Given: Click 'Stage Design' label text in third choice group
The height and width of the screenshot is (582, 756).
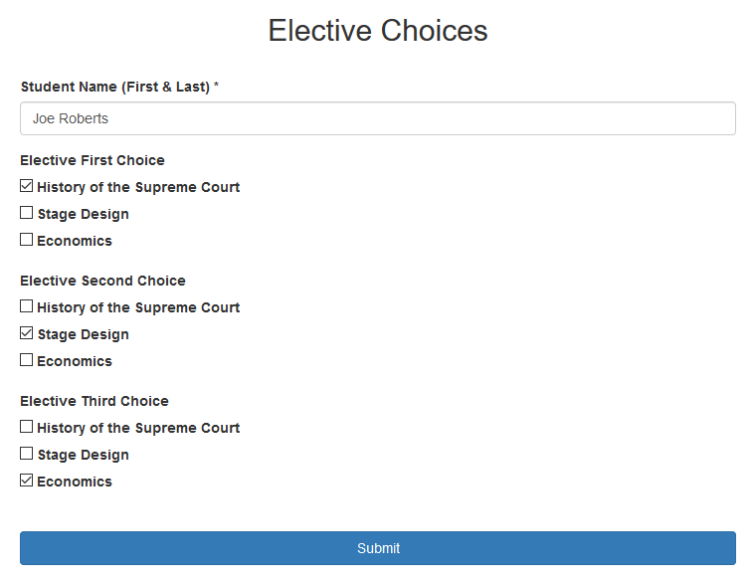Looking at the screenshot, I should 84,455.
